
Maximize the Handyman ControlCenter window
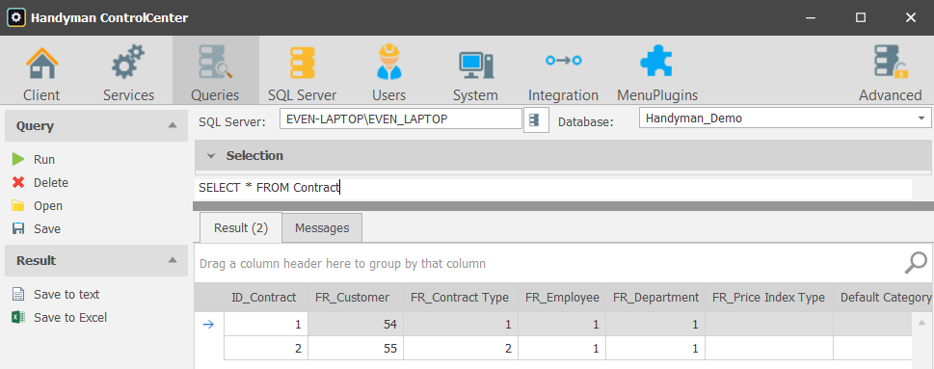tap(861, 17)
